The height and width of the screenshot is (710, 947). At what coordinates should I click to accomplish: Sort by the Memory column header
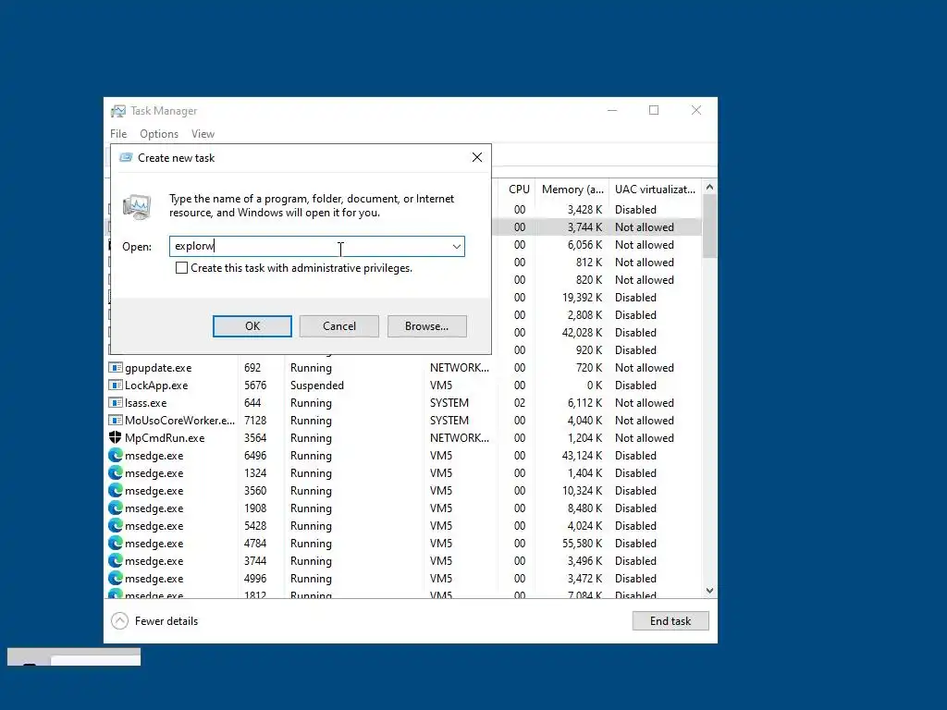click(572, 190)
